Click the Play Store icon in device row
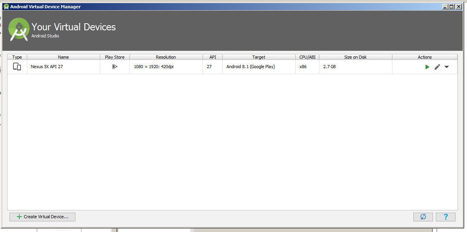This screenshot has height=232, width=467. [x=114, y=67]
